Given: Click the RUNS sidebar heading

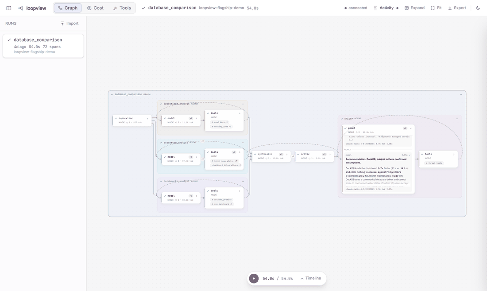Looking at the screenshot, I should [x=11, y=23].
